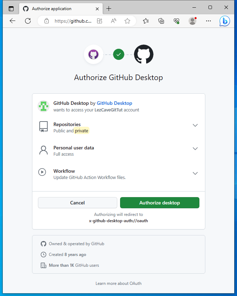Click the 'Created 8 years ago' text
This screenshot has width=237, height=296.
point(68,255)
